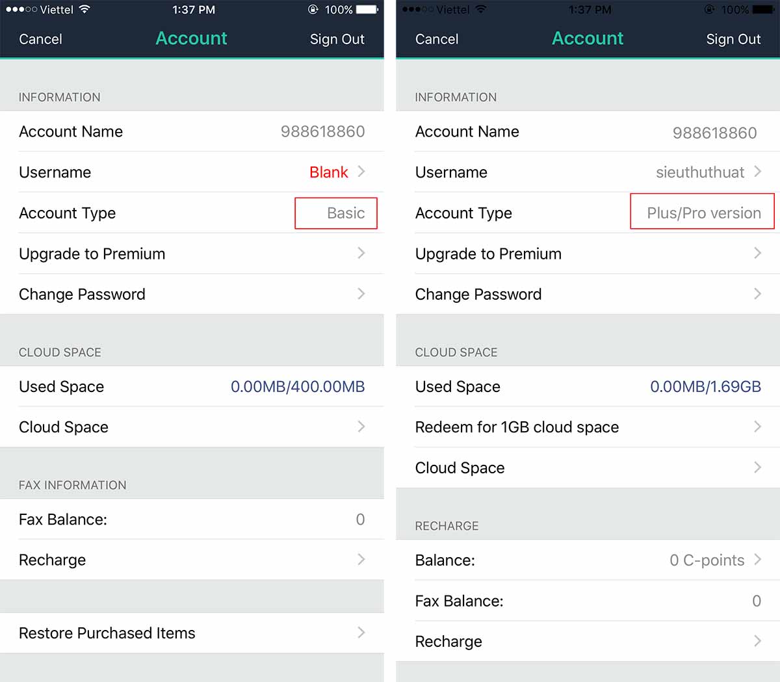Open Redeem for 1GB cloud space
The width and height of the screenshot is (780, 682).
click(x=588, y=427)
